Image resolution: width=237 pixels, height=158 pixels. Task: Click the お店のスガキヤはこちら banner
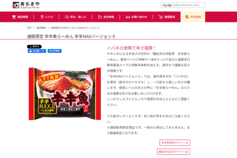[x=183, y=5]
